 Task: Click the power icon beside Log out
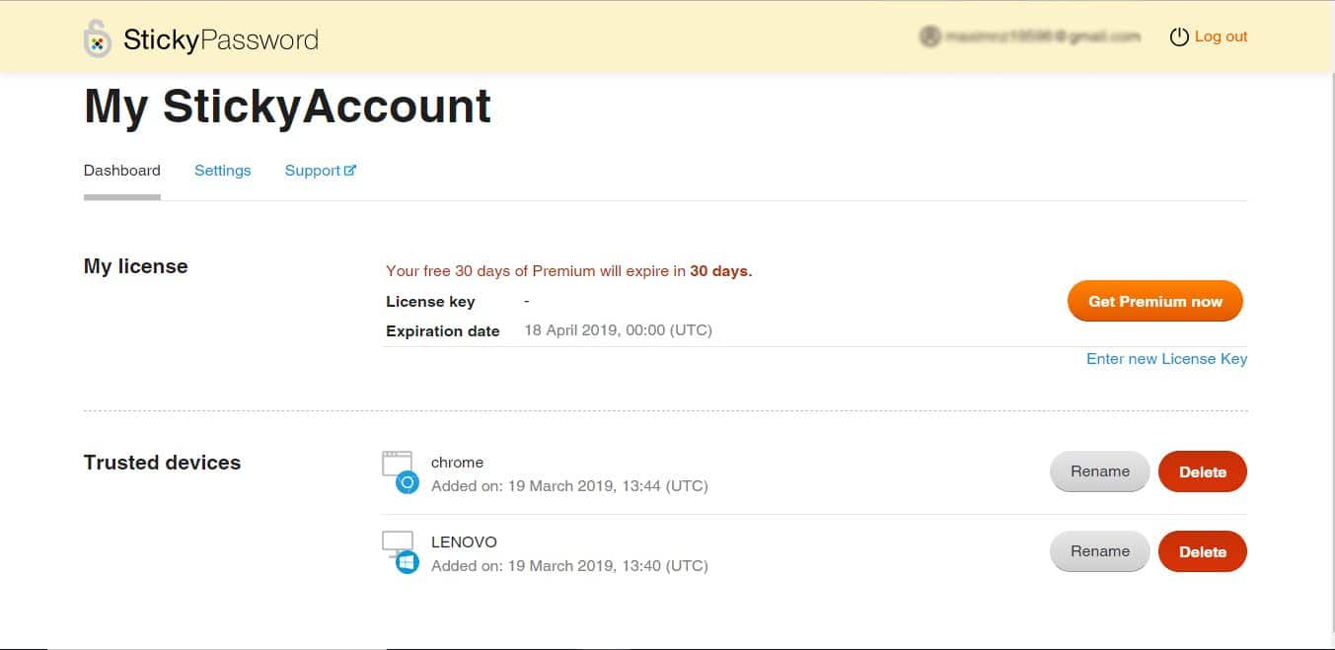(1179, 36)
